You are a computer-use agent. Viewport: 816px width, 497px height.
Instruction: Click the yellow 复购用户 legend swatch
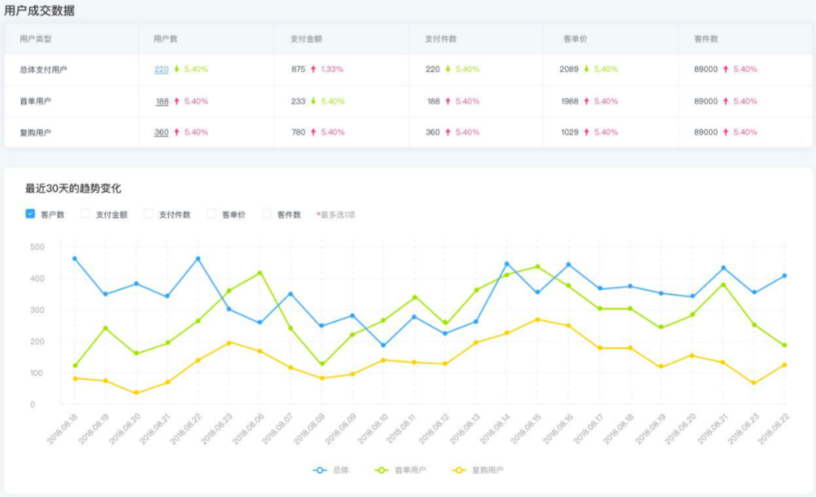tap(460, 469)
